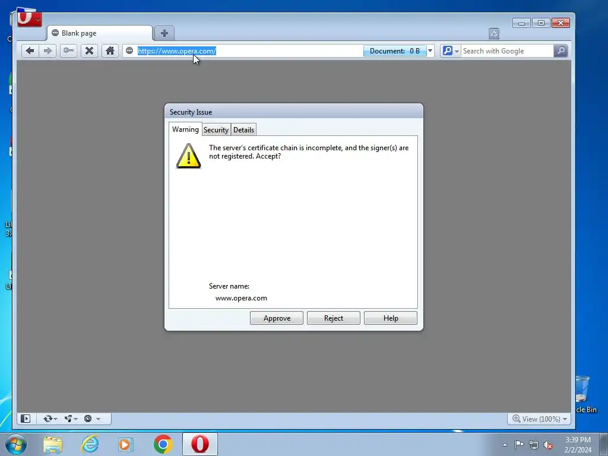Go to the home page icon
608x456 pixels.
coord(110,51)
